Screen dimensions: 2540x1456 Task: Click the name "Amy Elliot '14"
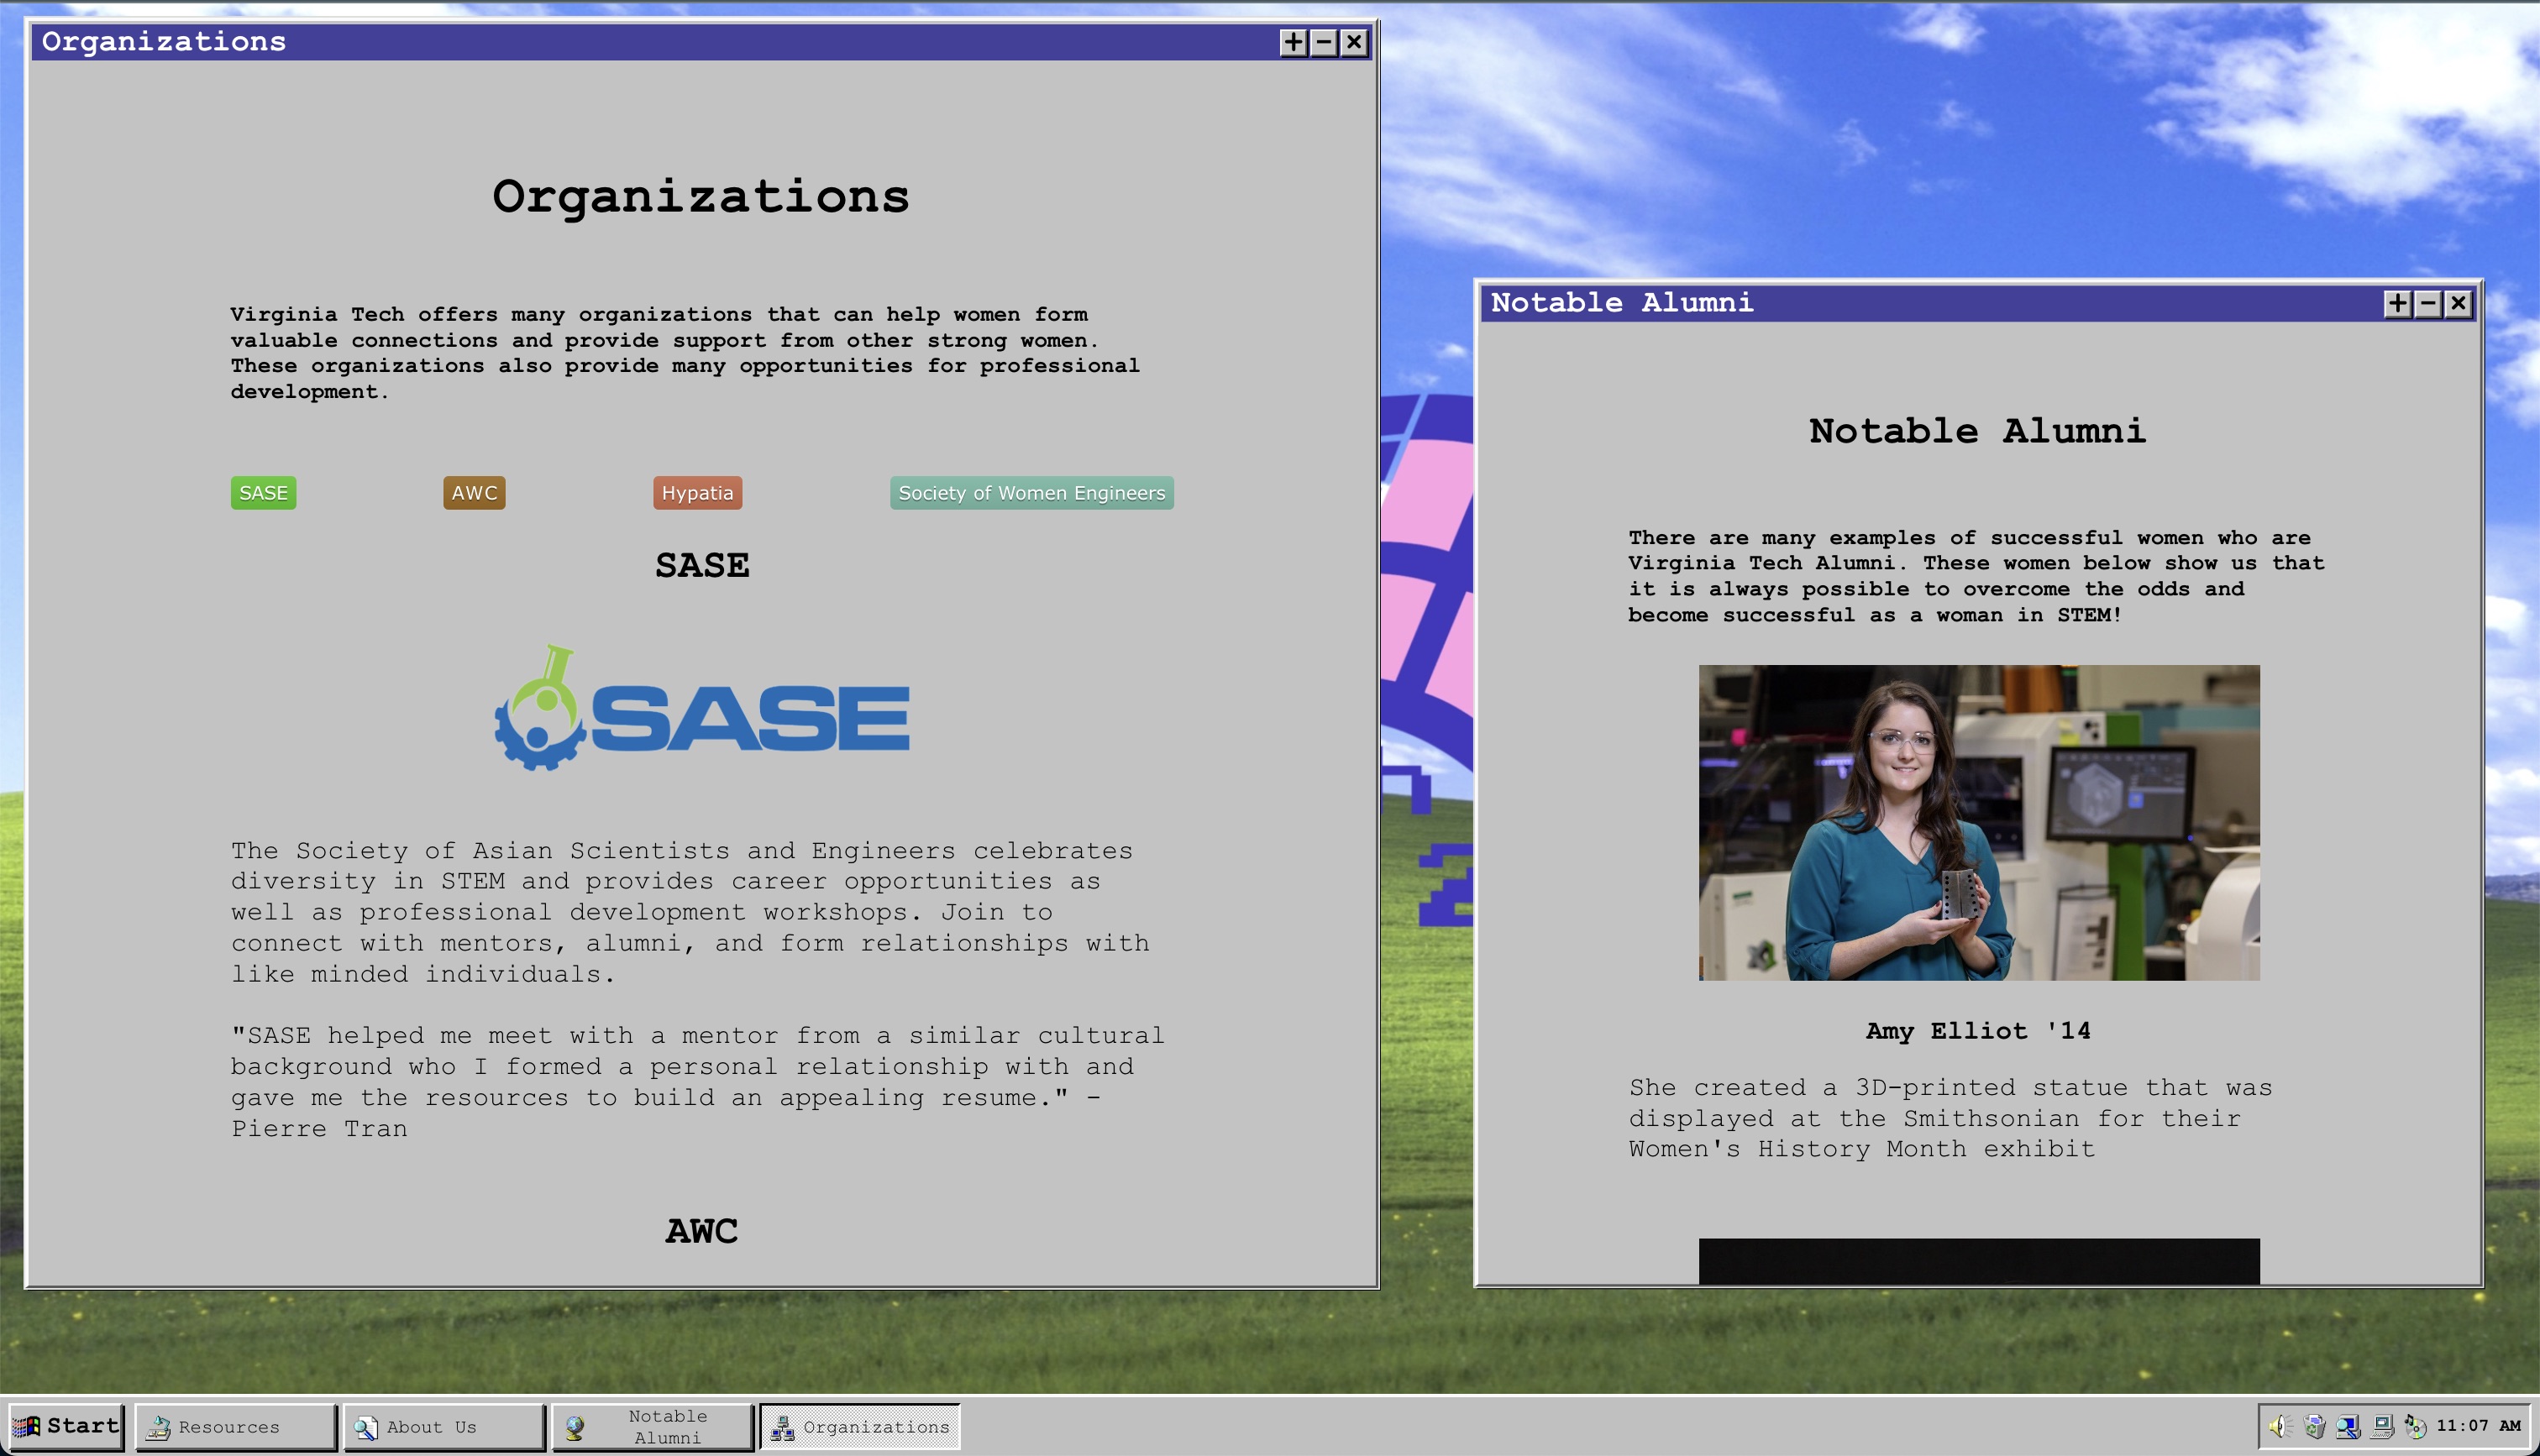coord(1978,1031)
